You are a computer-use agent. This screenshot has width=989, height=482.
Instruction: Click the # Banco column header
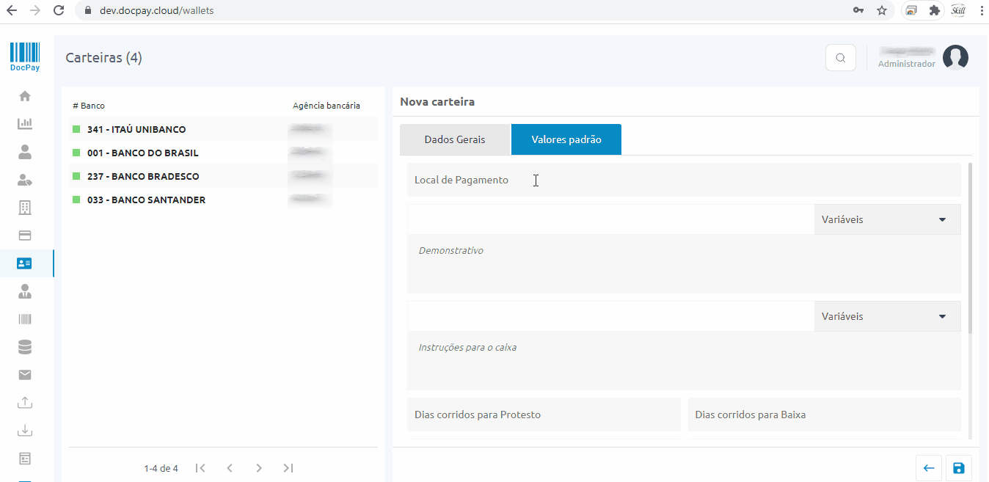pyautogui.click(x=89, y=106)
